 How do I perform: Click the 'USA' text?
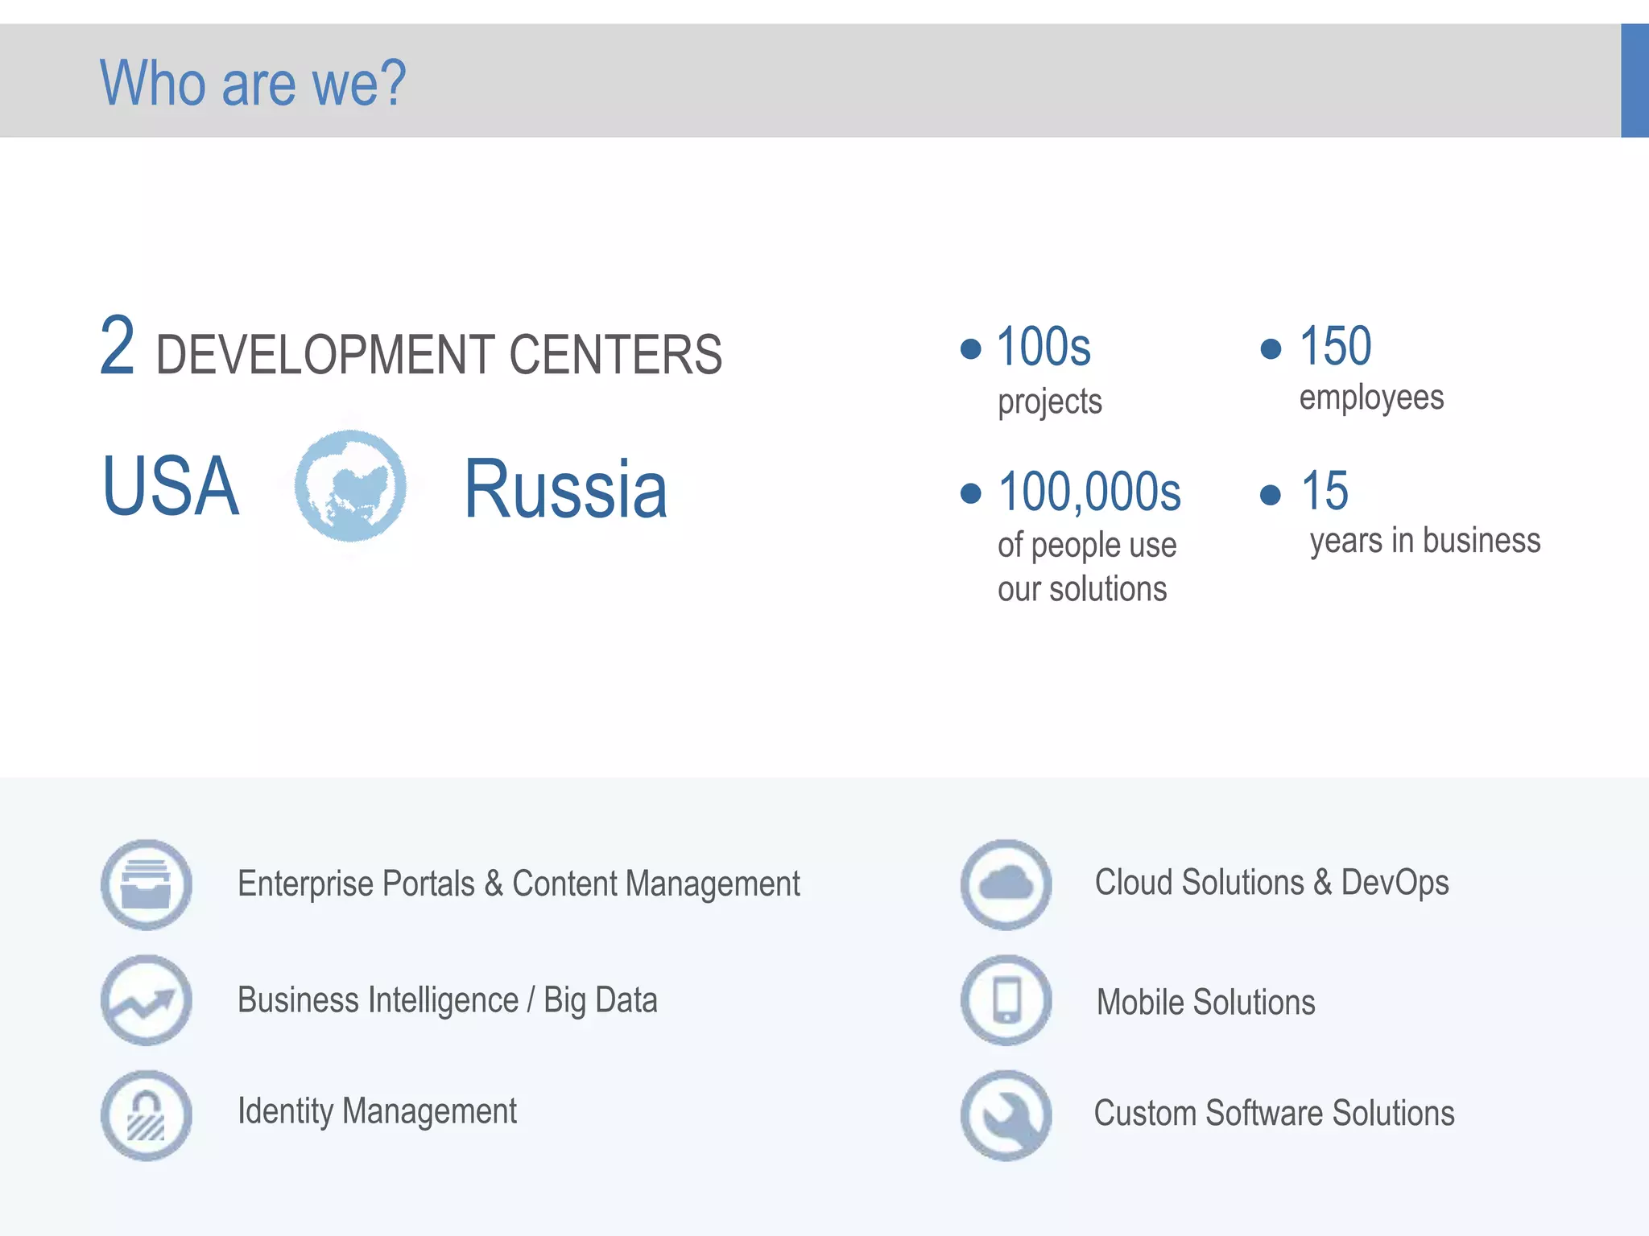pyautogui.click(x=171, y=486)
